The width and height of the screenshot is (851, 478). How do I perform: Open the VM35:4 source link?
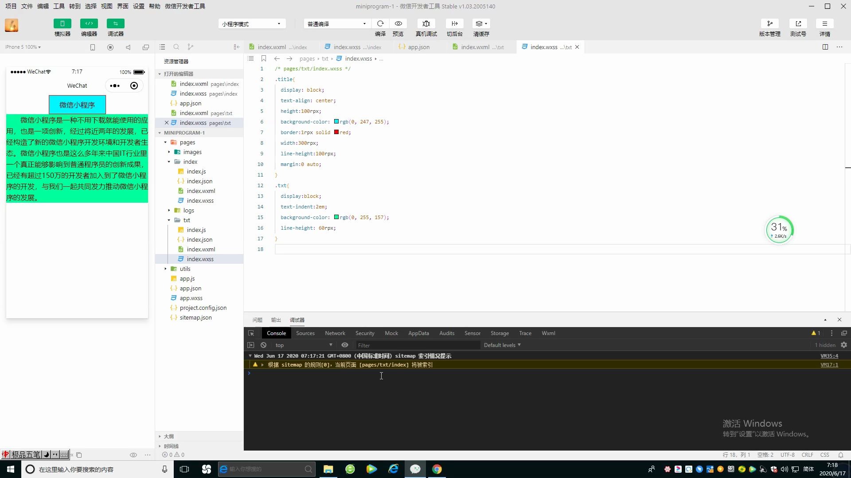coord(829,356)
